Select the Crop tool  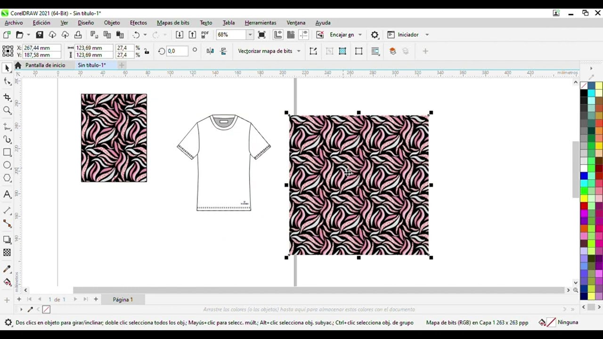(7, 97)
